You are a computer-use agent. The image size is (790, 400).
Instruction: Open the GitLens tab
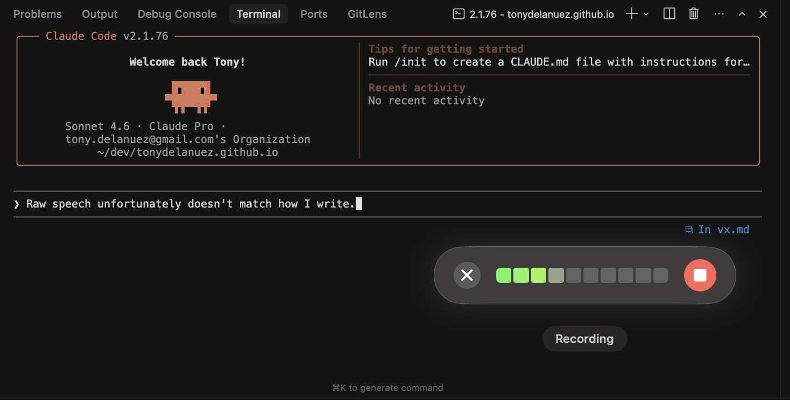click(x=367, y=14)
